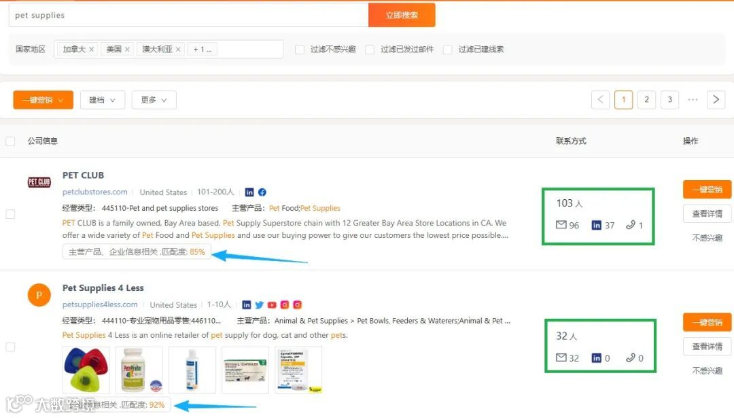Viewport: 734px width, 418px height.
Task: Click the 32 人 contact total
Action: pyautogui.click(x=566, y=336)
